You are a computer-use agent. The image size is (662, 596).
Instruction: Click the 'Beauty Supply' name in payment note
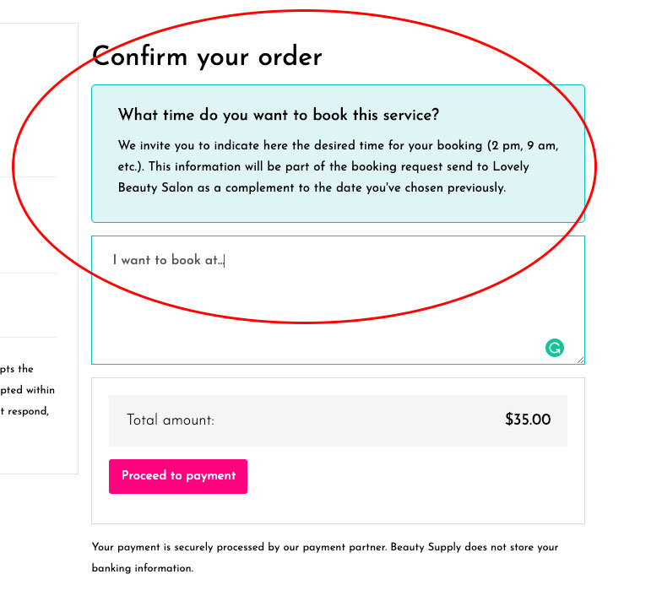[x=426, y=547]
